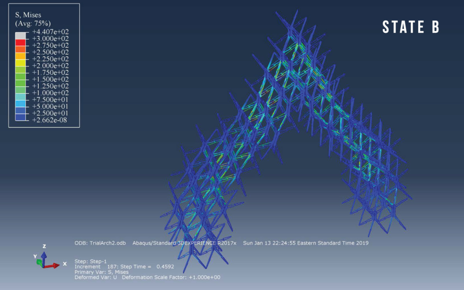Select the minimum value +2.662e-08 label
This screenshot has width=464, height=290.
pyautogui.click(x=53, y=120)
